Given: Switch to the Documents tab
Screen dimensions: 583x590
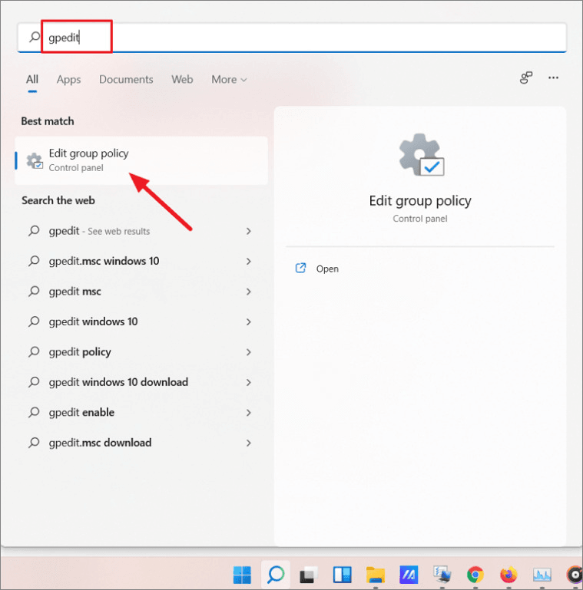Looking at the screenshot, I should 126,79.
